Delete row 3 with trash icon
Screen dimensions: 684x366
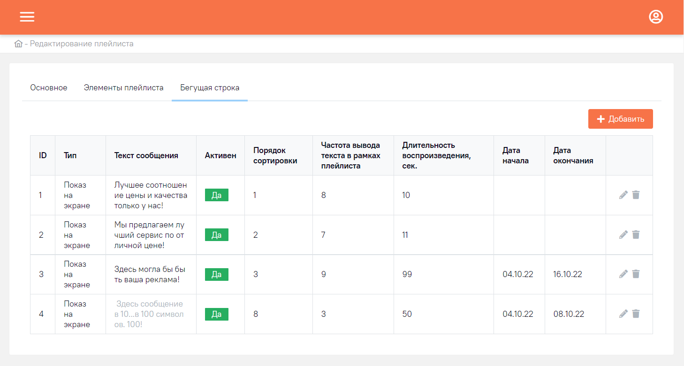(x=636, y=274)
